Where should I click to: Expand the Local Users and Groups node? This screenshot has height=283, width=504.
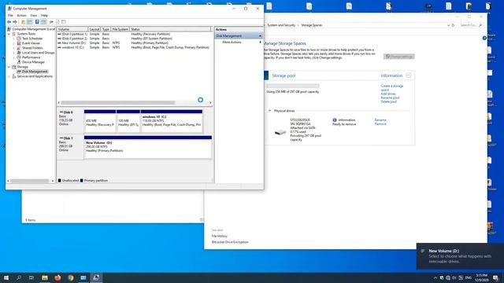tap(14, 53)
